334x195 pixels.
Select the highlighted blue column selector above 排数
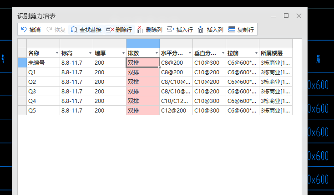[x=143, y=44]
